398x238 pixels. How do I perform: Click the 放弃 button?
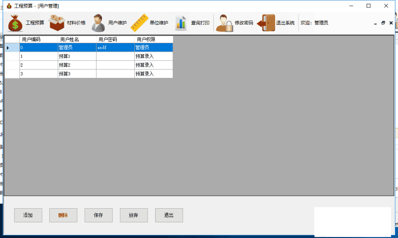(134, 215)
